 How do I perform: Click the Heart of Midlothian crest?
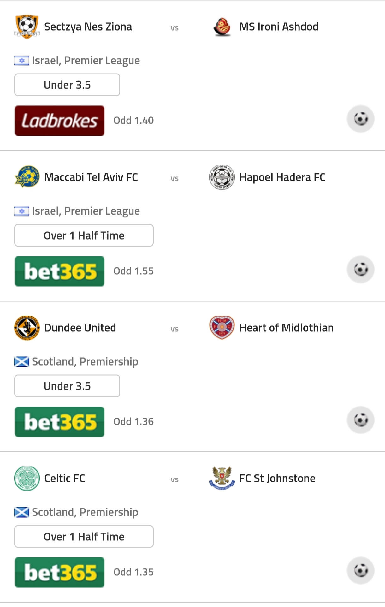[222, 328]
